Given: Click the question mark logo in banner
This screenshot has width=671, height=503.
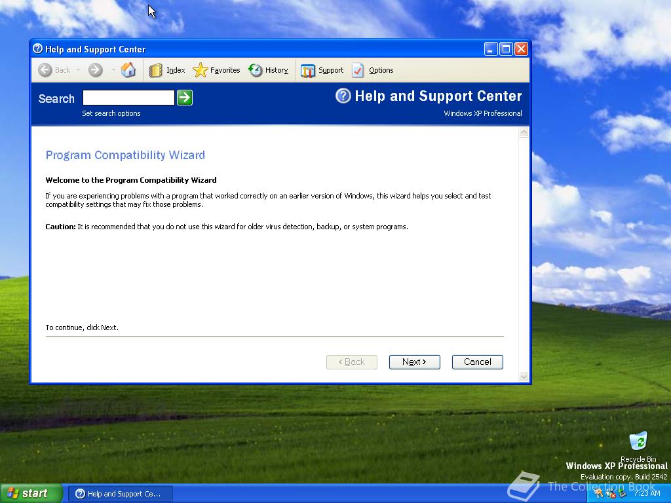Looking at the screenshot, I should [343, 96].
